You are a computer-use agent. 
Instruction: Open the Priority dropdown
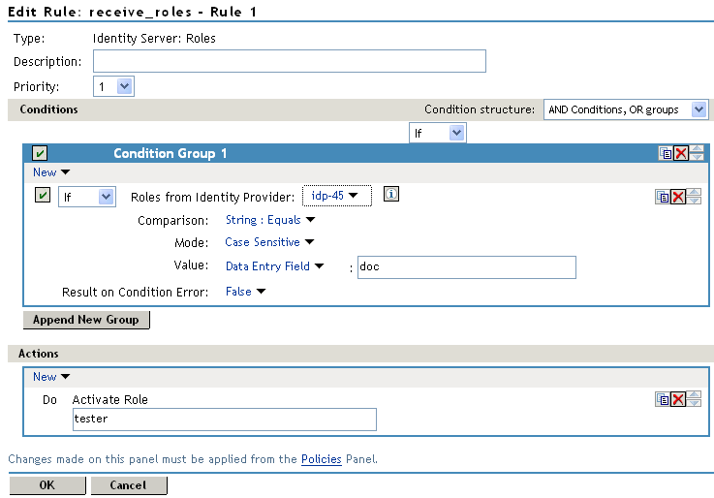[113, 86]
